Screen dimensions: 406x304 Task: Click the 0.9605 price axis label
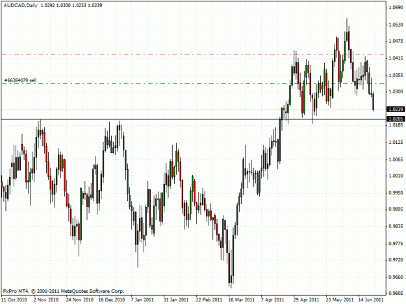pyautogui.click(x=396, y=294)
